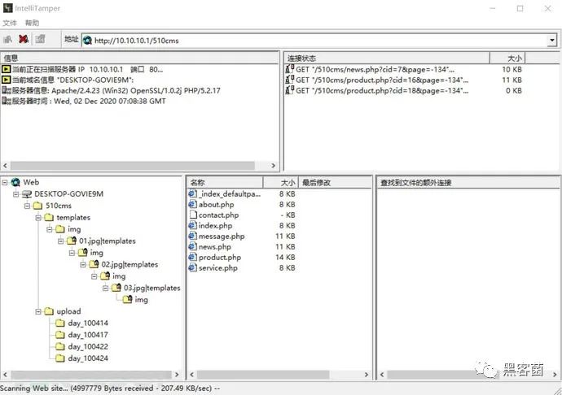Select the day_100414 folder
The width and height of the screenshot is (562, 395).
(x=88, y=323)
